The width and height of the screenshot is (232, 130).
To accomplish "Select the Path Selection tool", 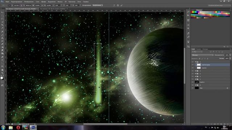I will coord(2,64).
